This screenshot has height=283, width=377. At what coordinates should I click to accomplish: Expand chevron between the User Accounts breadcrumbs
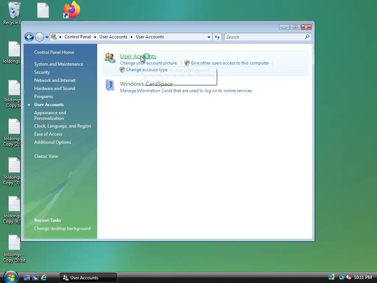132,37
